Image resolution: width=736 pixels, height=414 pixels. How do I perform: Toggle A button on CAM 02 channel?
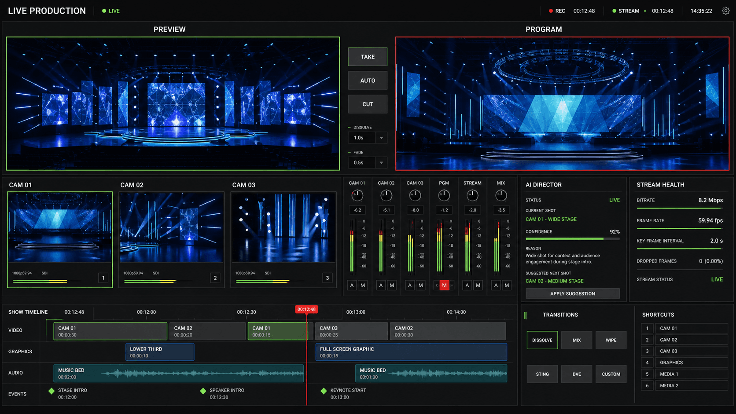[x=381, y=285]
